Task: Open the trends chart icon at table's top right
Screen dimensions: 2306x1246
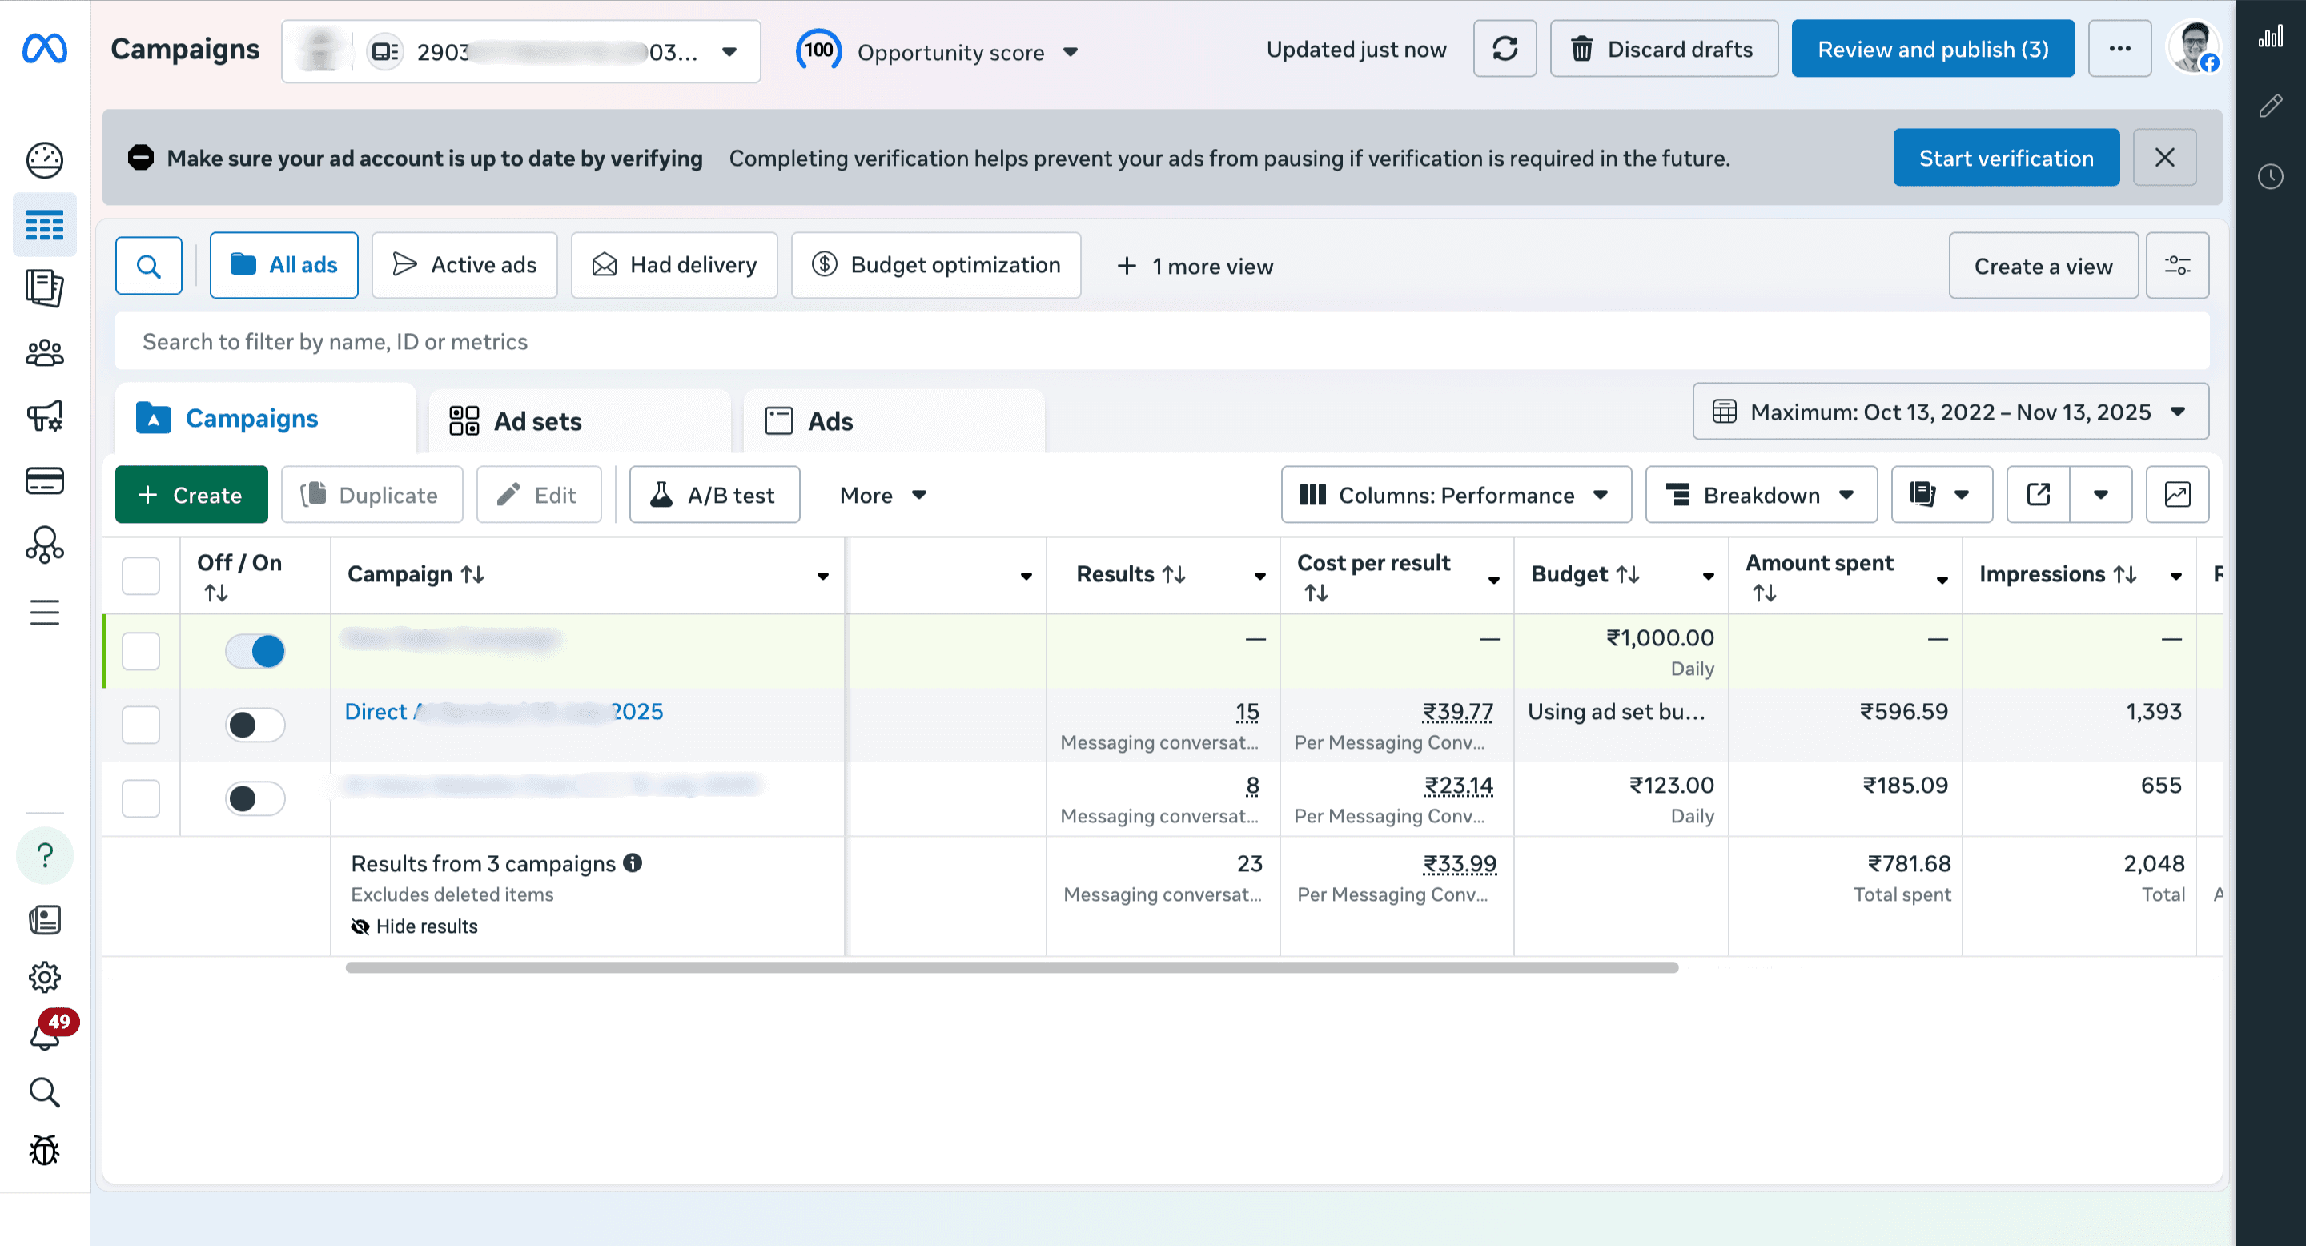Action: point(2179,494)
